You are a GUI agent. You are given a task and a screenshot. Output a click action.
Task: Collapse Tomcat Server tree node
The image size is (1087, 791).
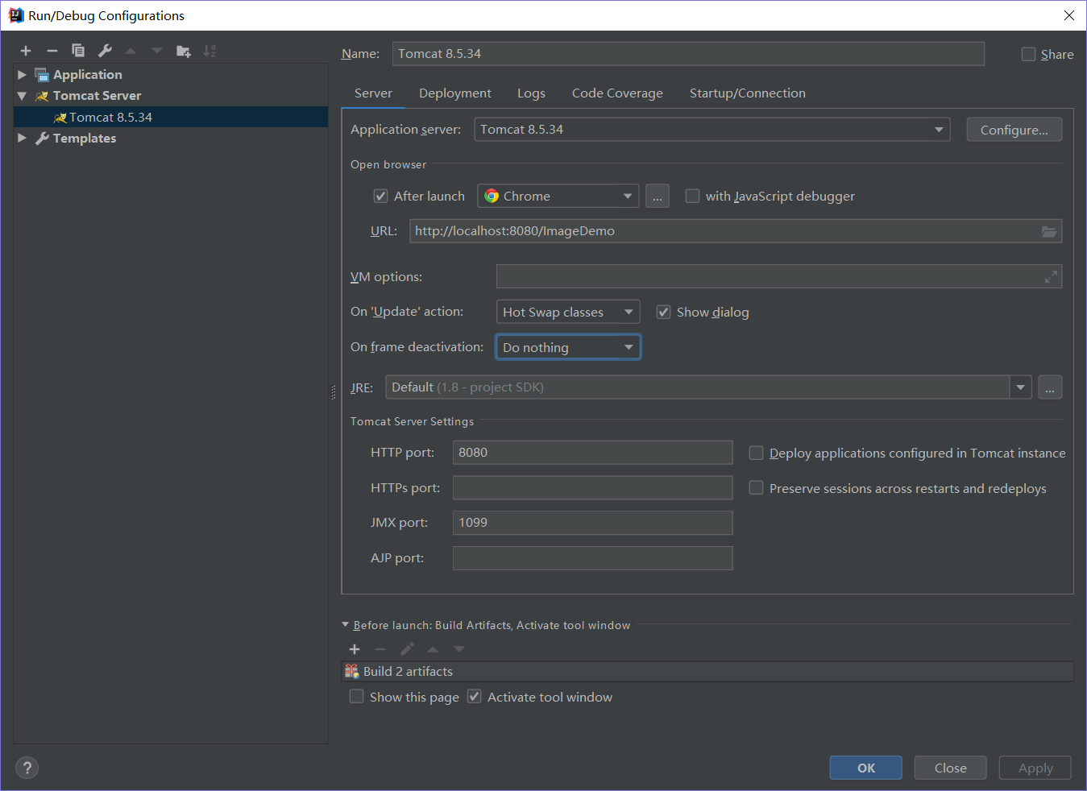coord(22,96)
